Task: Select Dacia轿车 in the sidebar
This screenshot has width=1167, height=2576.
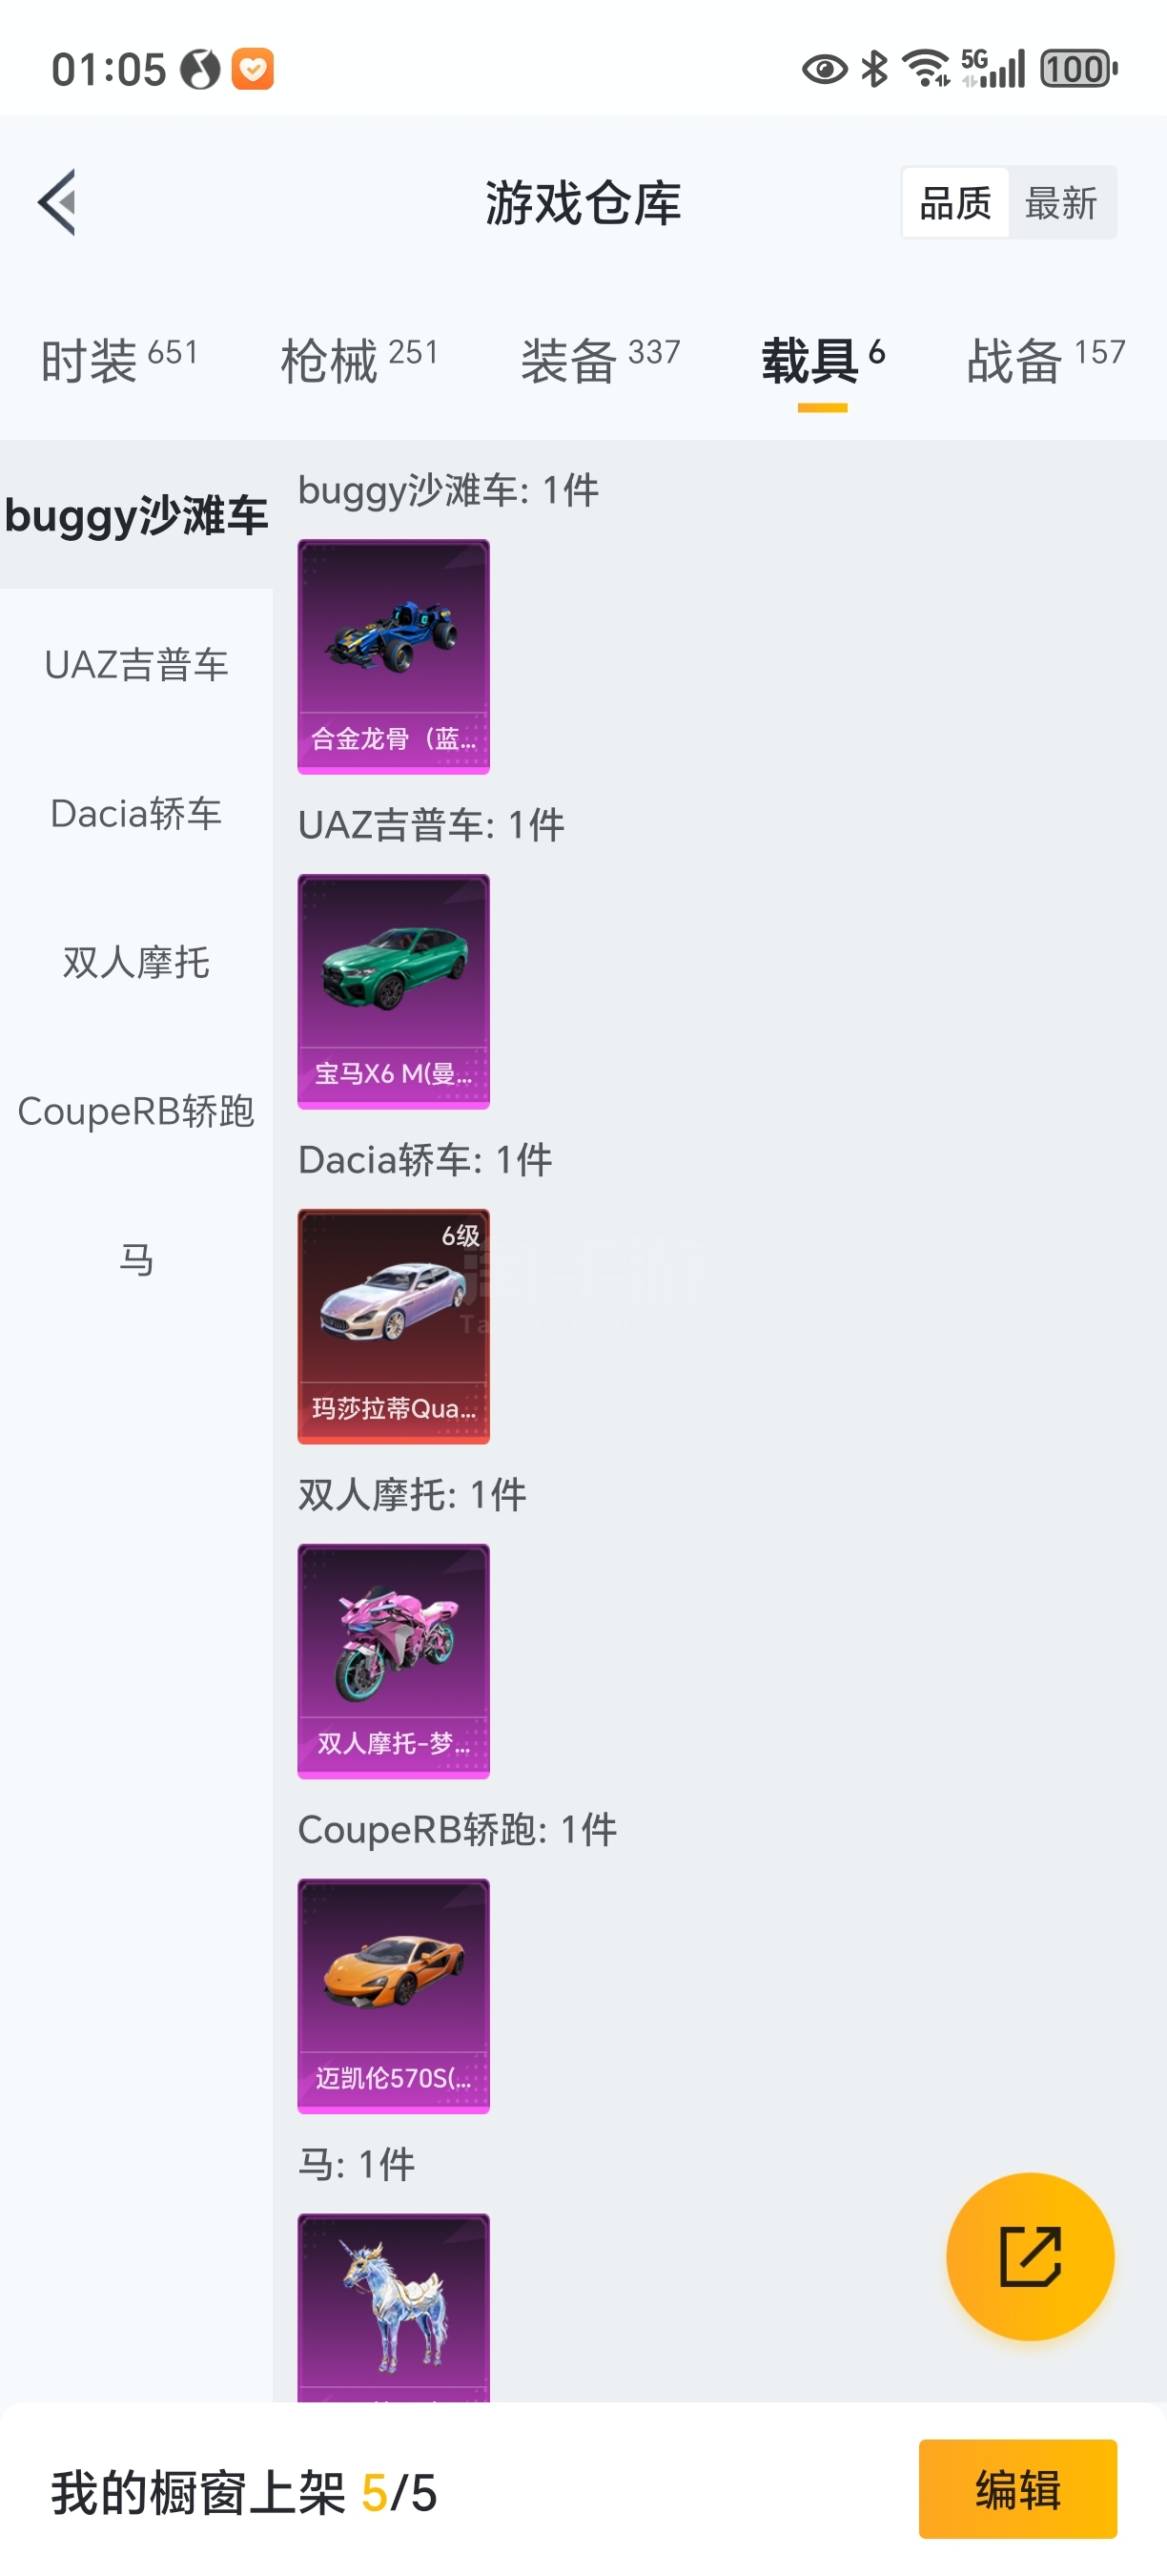Action: pos(136,813)
